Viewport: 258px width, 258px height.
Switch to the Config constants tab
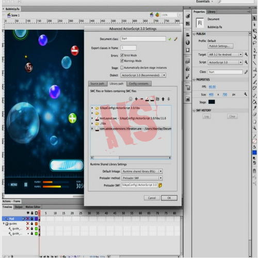pyautogui.click(x=139, y=84)
